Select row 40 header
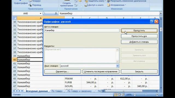 (x=14, y=60)
